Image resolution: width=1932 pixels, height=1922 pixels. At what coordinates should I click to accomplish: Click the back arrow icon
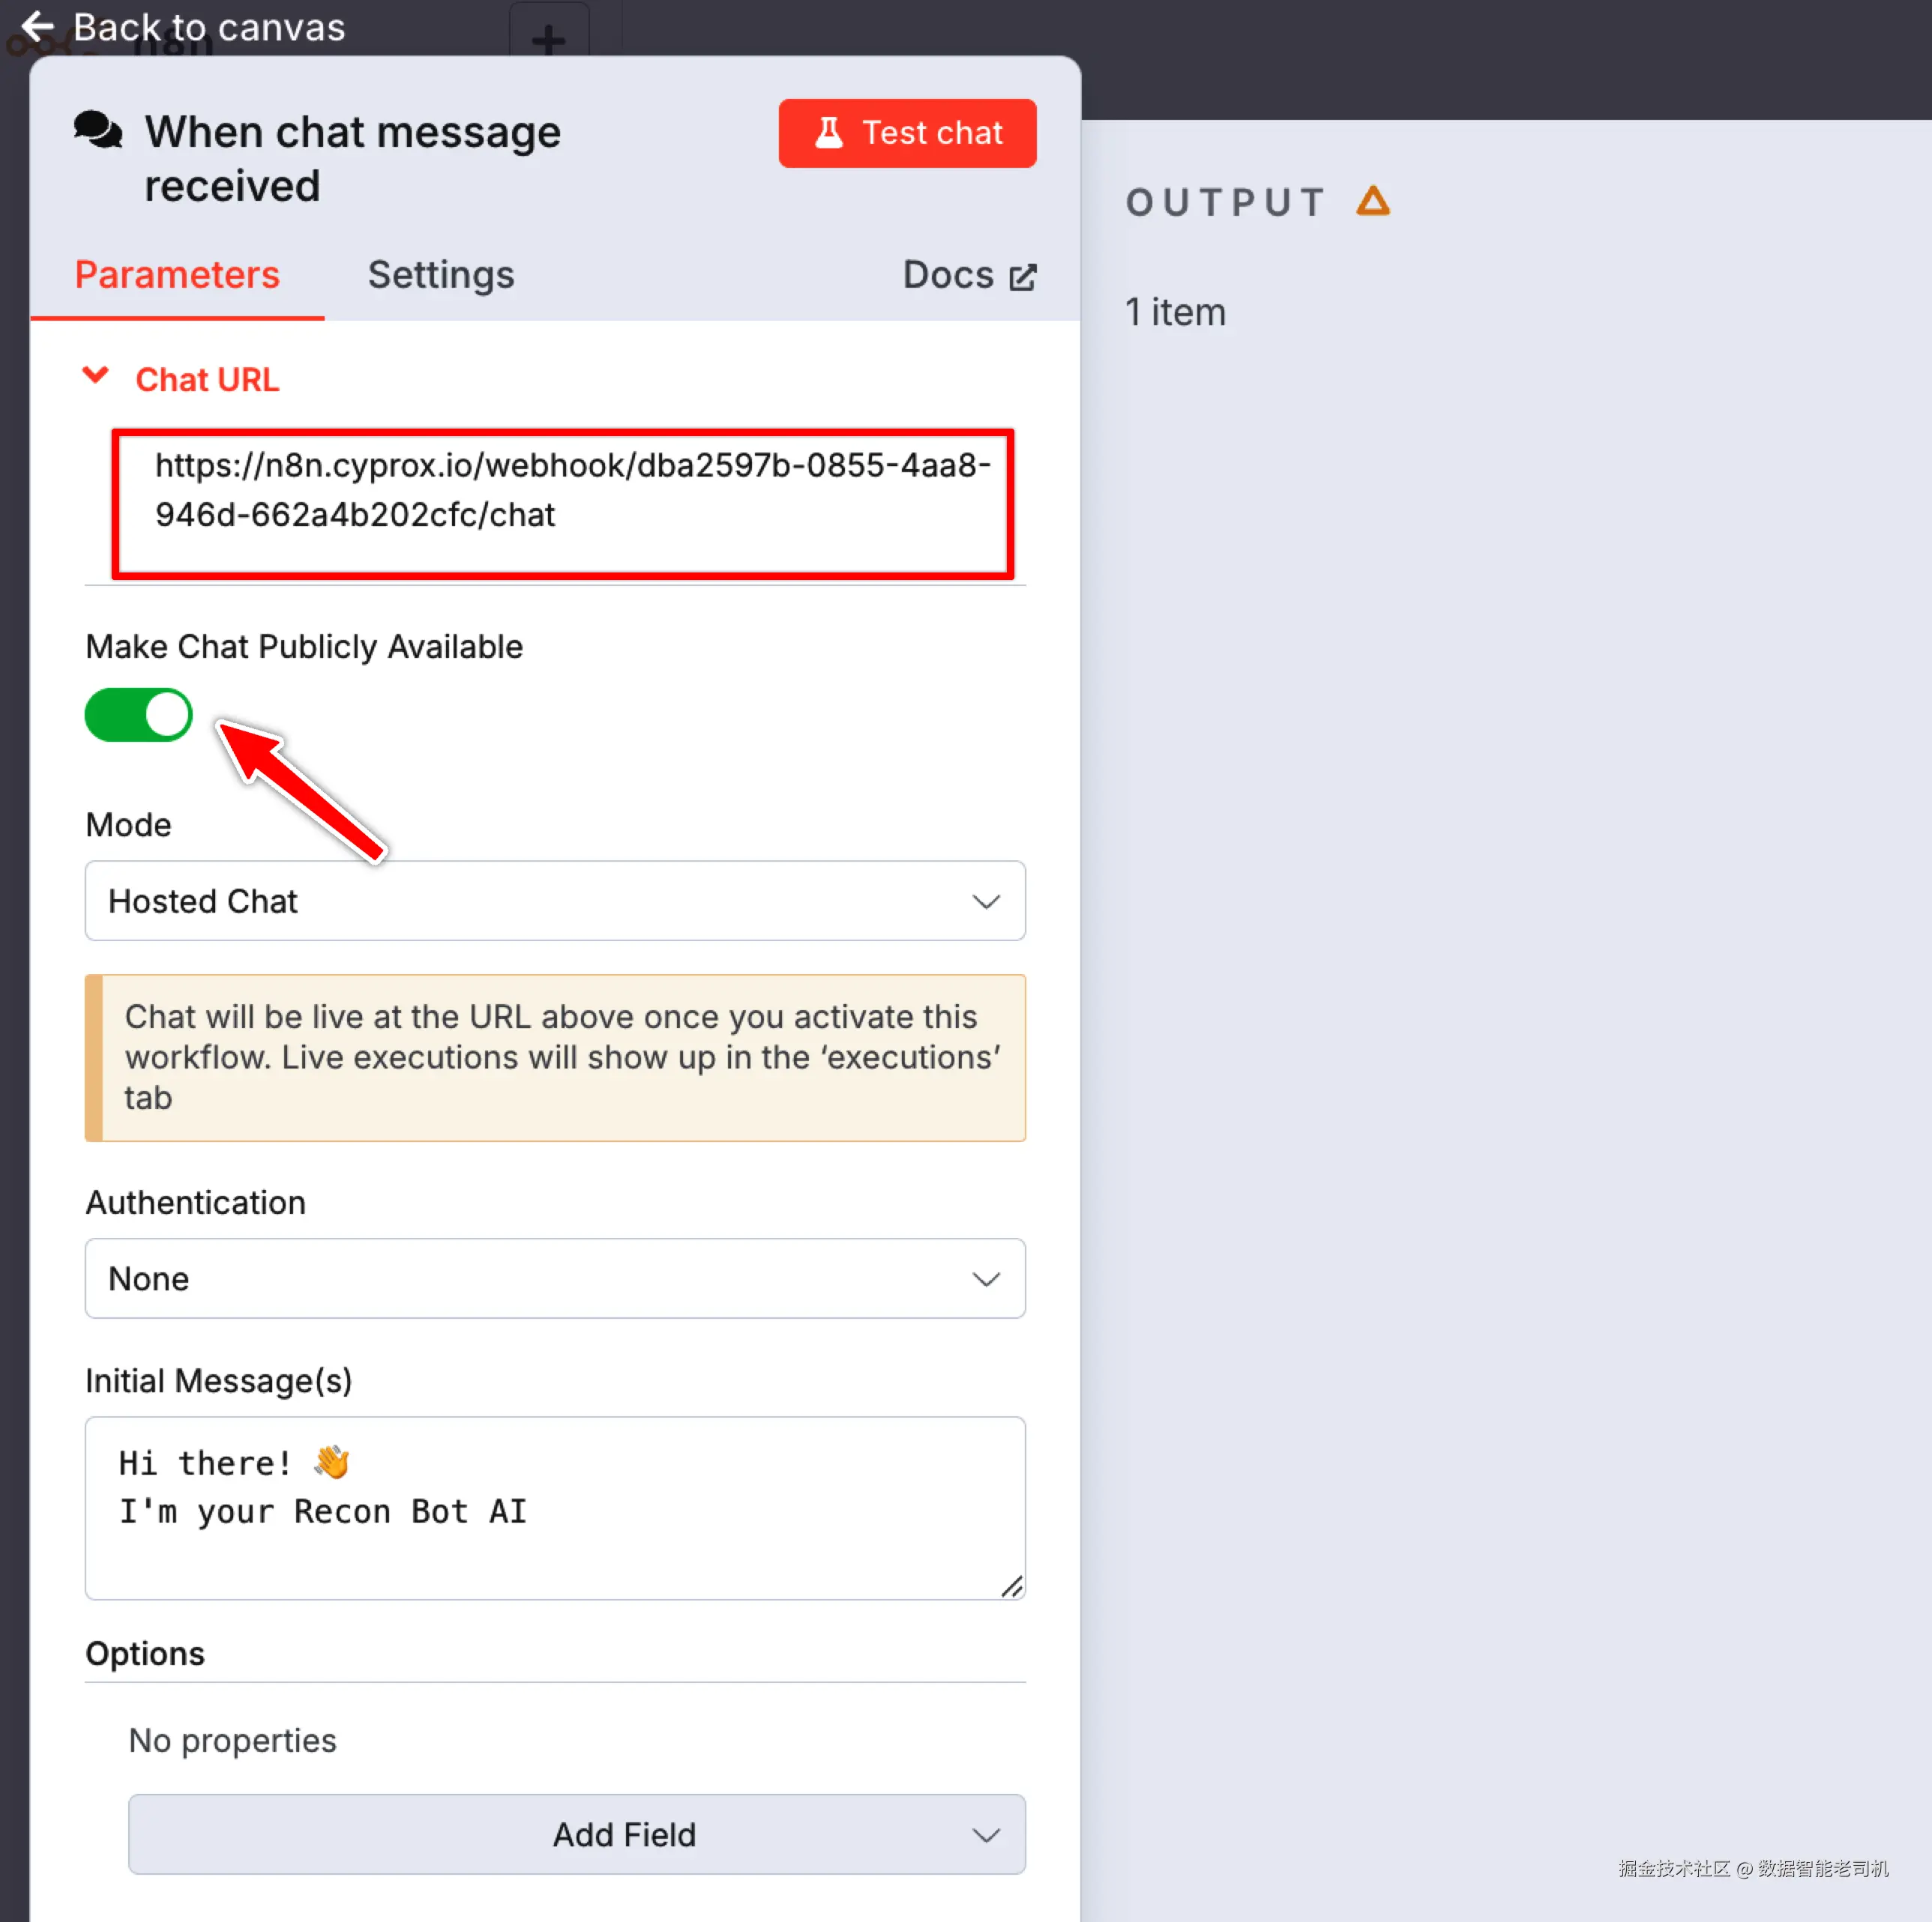[x=38, y=26]
